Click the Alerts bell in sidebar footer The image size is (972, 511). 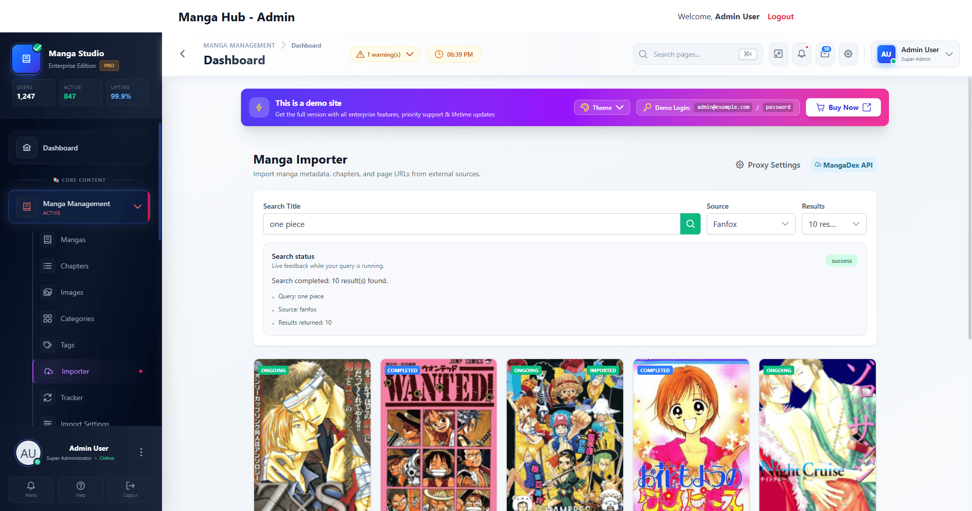click(x=31, y=489)
